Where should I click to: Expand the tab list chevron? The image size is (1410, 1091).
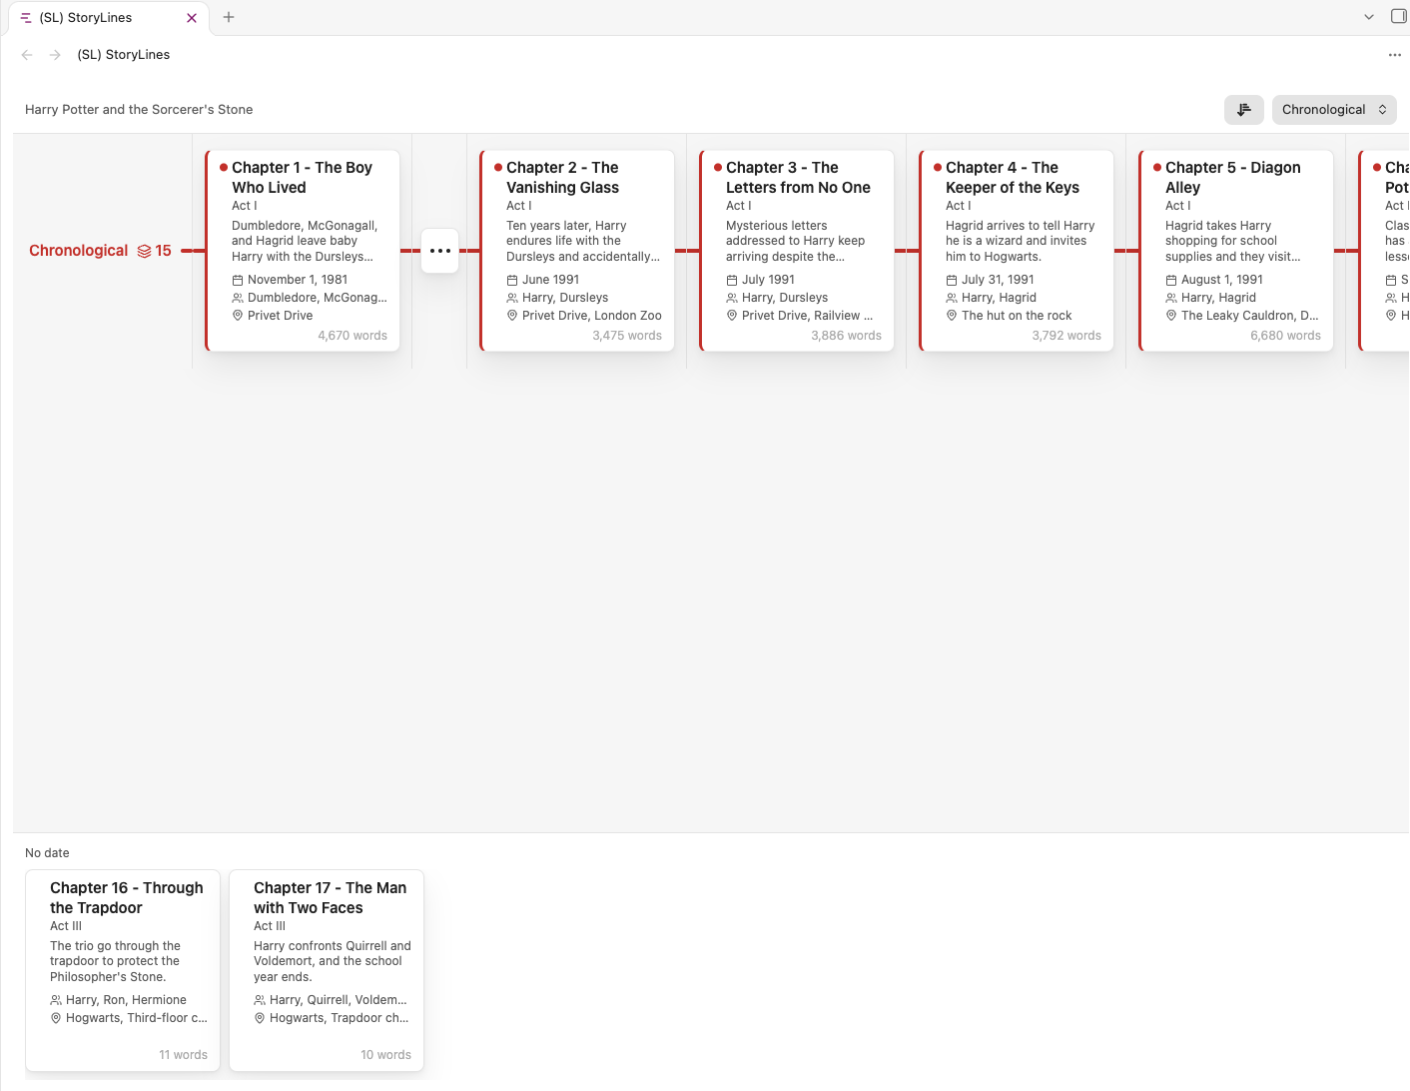pyautogui.click(x=1369, y=17)
